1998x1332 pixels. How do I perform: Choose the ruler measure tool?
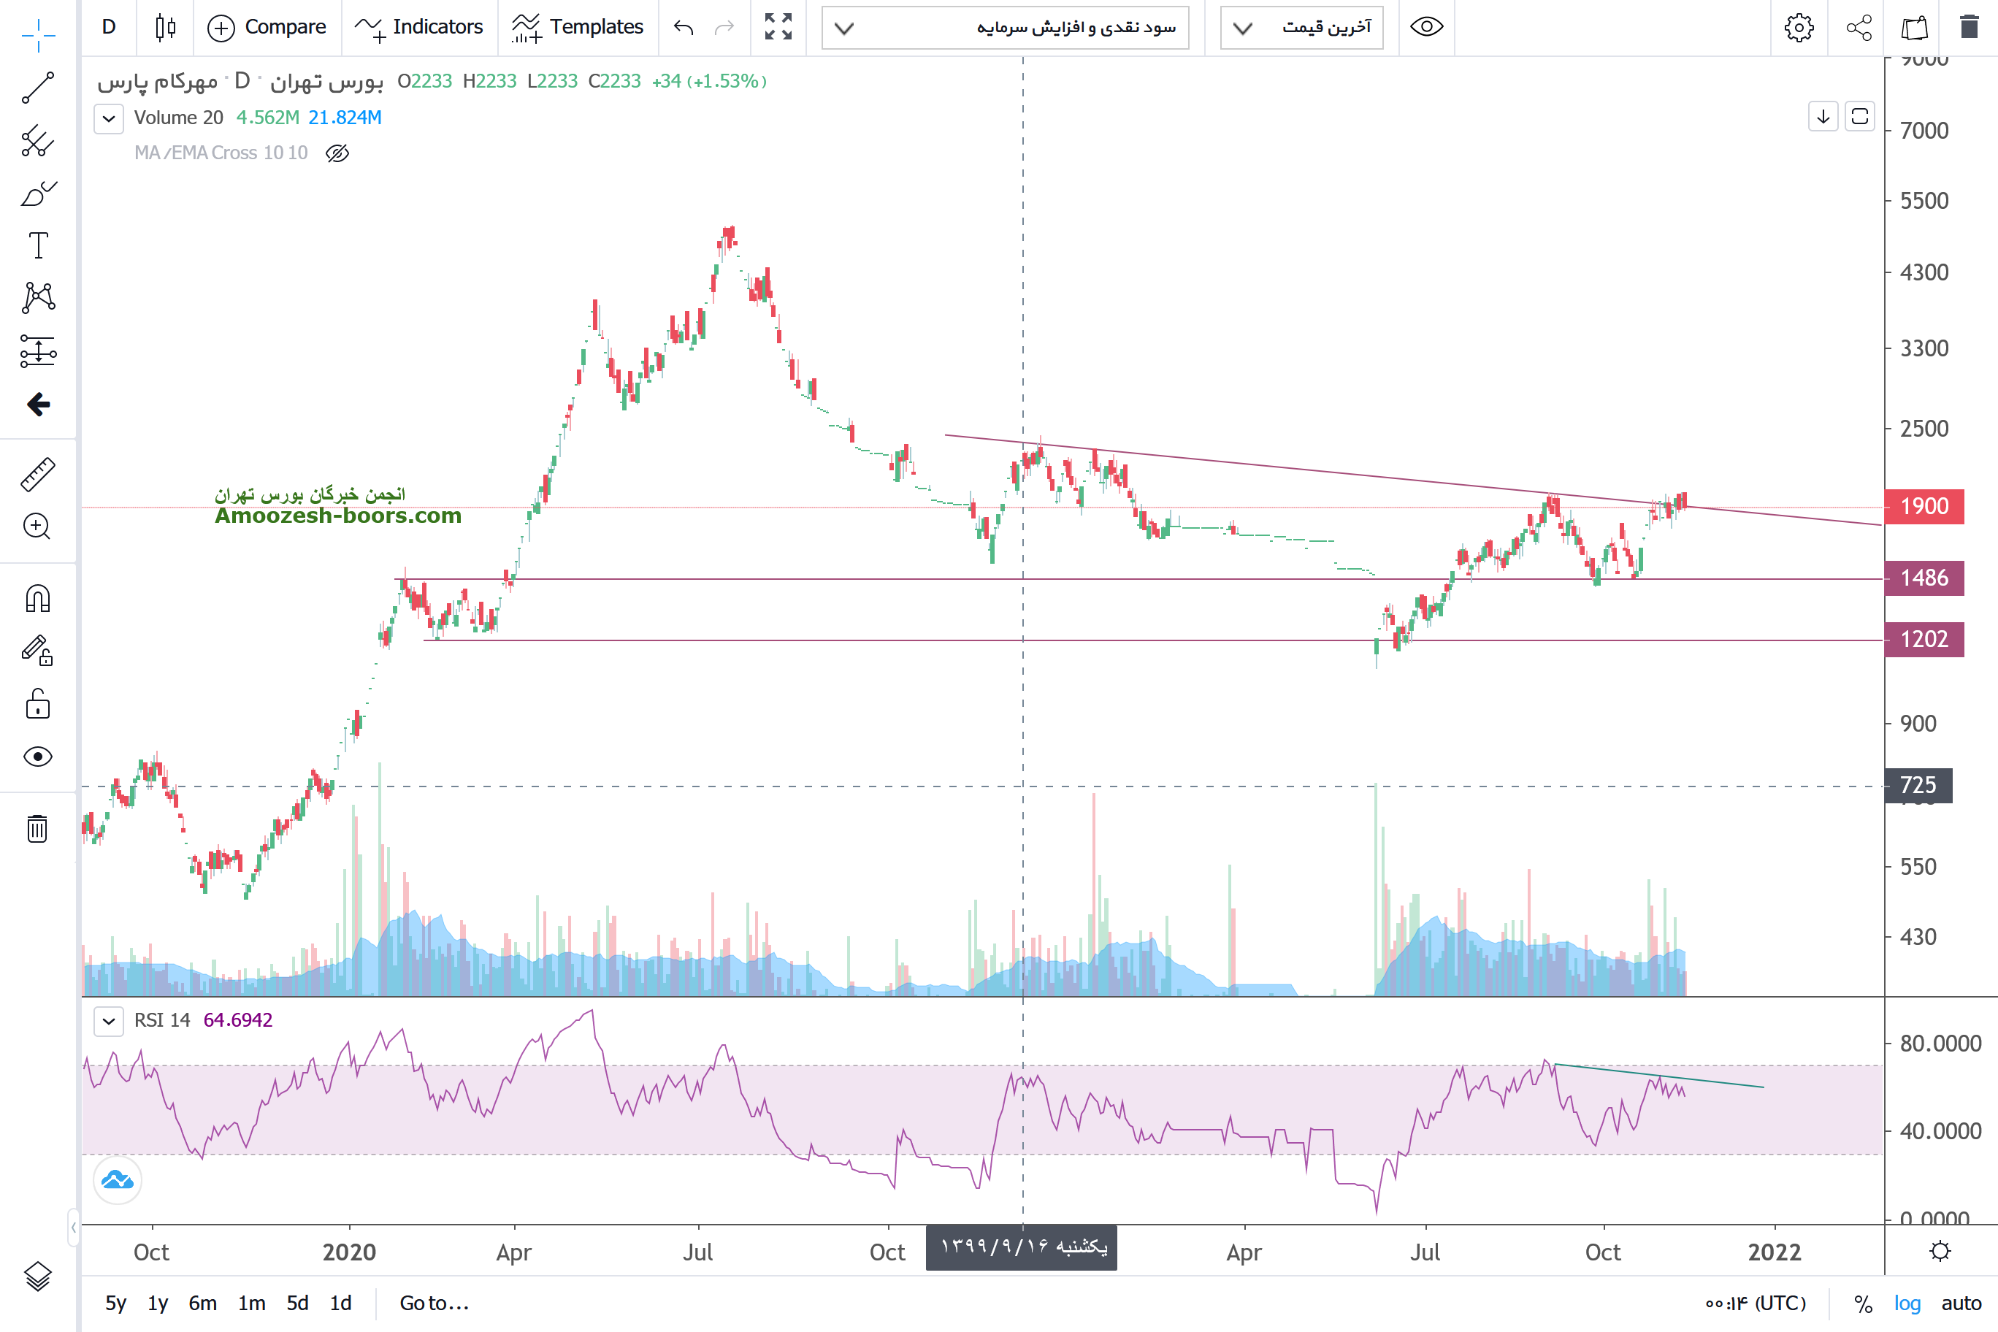click(x=37, y=474)
